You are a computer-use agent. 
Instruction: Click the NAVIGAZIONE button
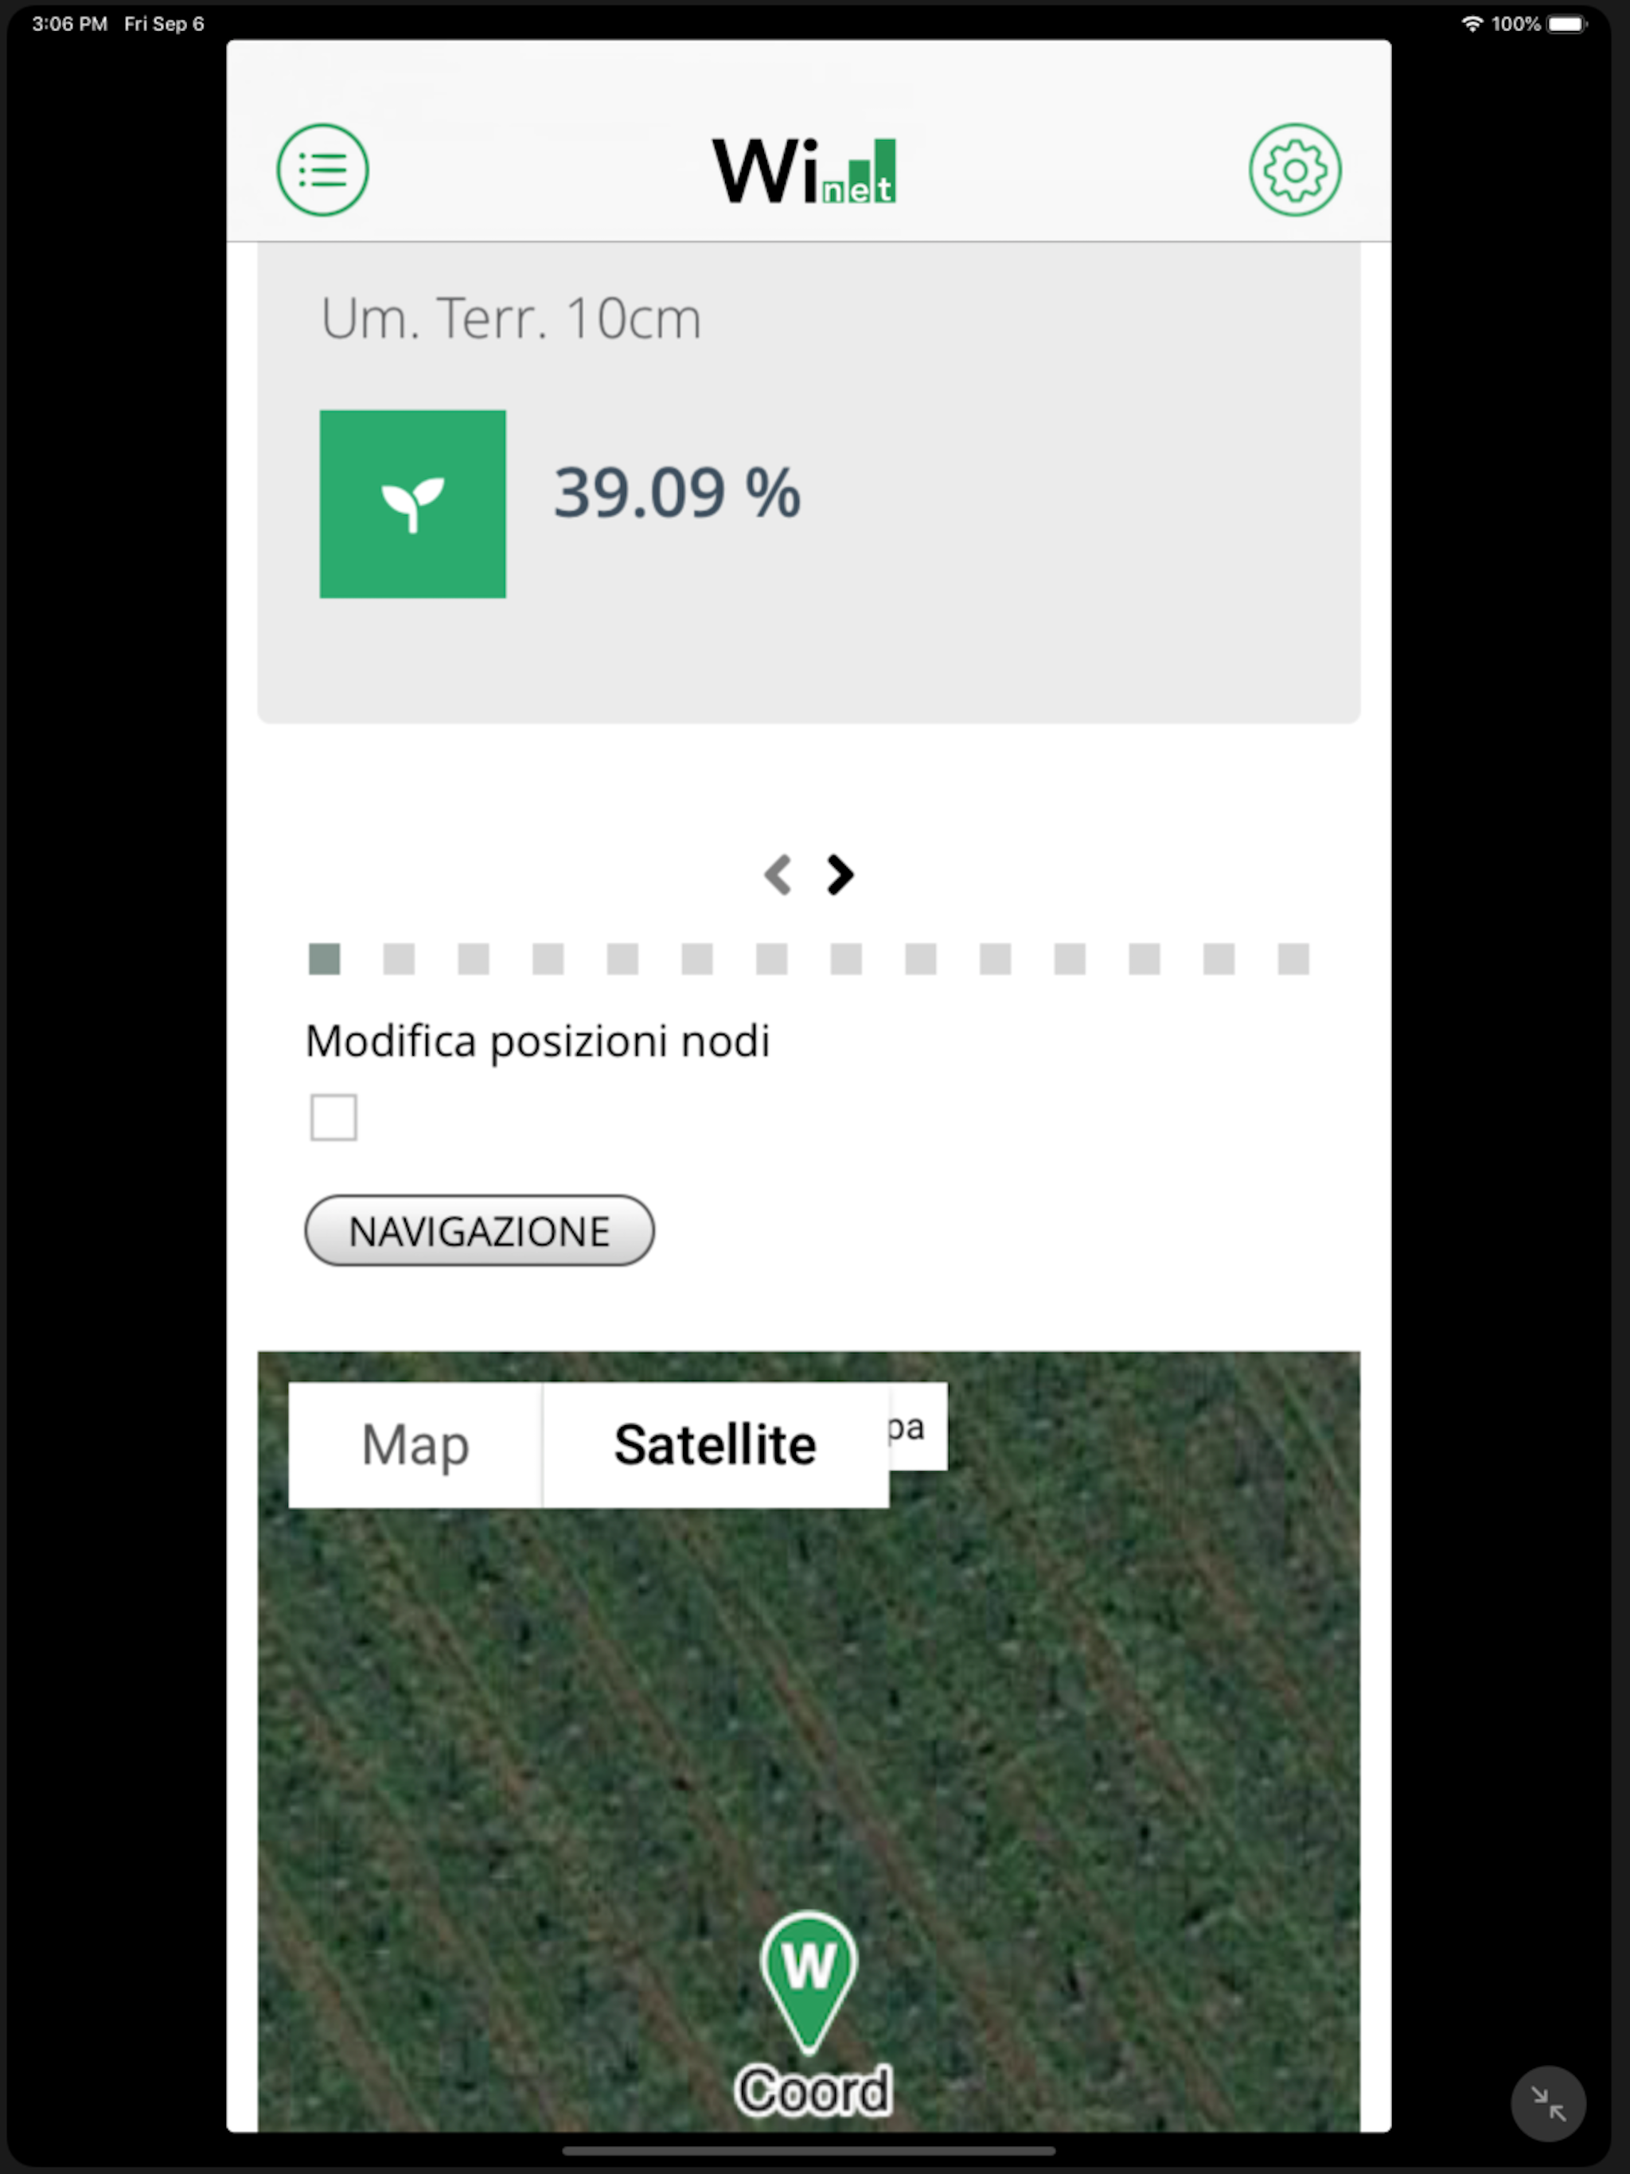(480, 1230)
